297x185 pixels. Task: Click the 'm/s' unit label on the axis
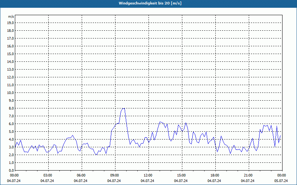tap(11, 17)
